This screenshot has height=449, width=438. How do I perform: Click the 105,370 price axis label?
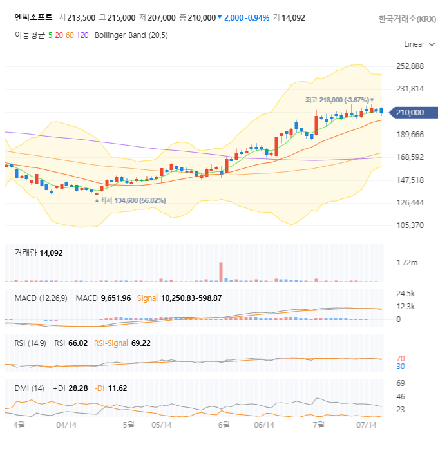pyautogui.click(x=410, y=225)
